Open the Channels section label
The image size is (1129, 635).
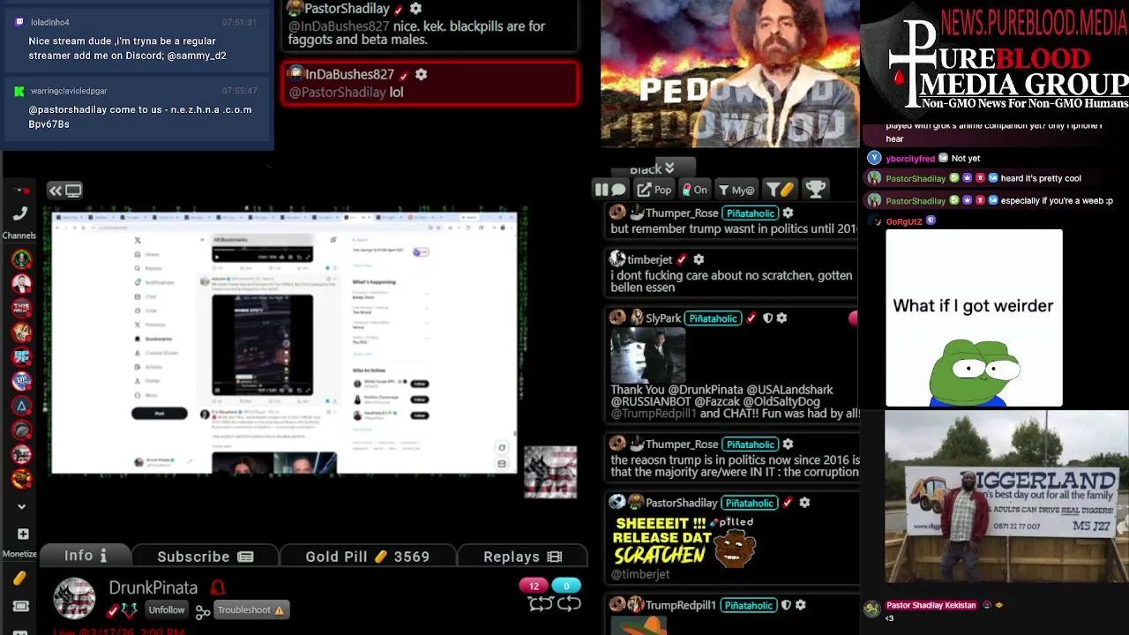pos(19,235)
